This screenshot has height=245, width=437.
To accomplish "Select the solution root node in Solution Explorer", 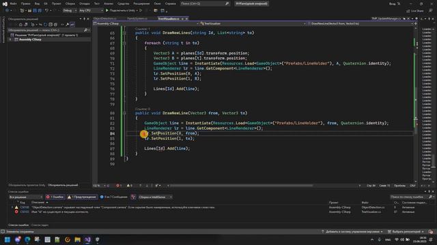I will 46,35.
